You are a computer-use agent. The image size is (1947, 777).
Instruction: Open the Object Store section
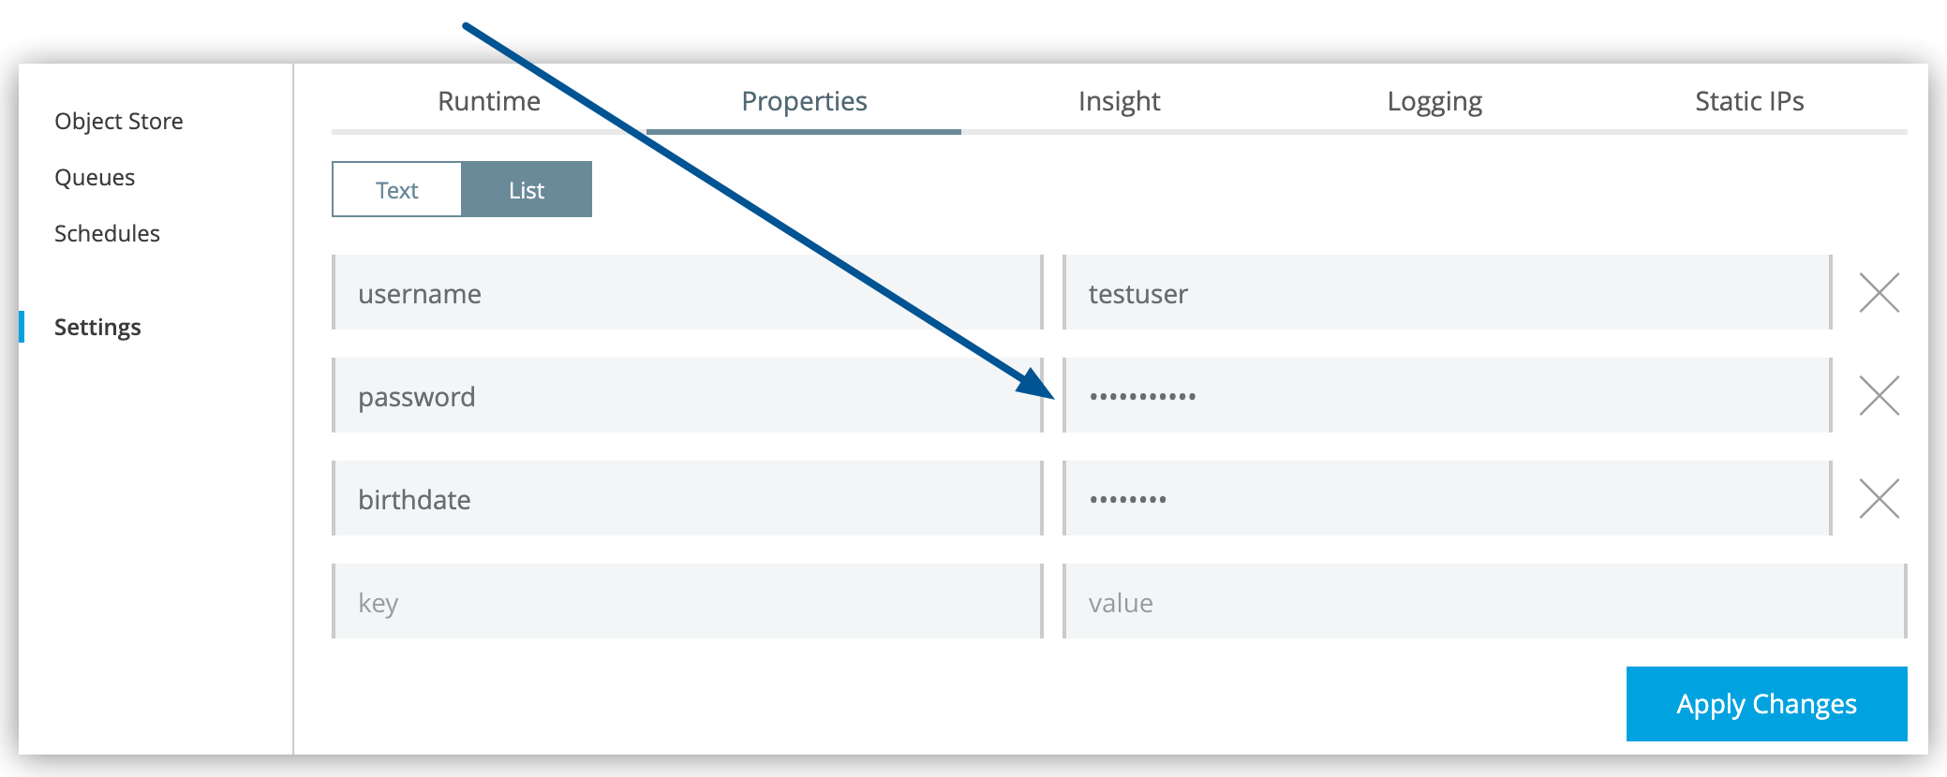click(x=118, y=121)
